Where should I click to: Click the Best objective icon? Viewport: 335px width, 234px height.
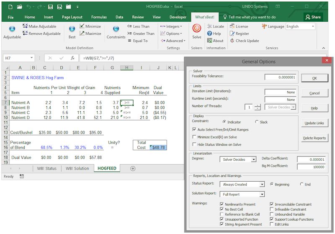click(x=72, y=29)
